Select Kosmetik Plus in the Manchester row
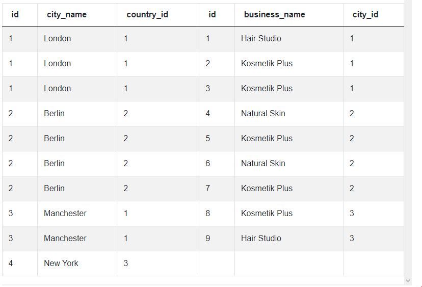Image resolution: width=422 pixels, height=287 pixels. click(x=267, y=214)
